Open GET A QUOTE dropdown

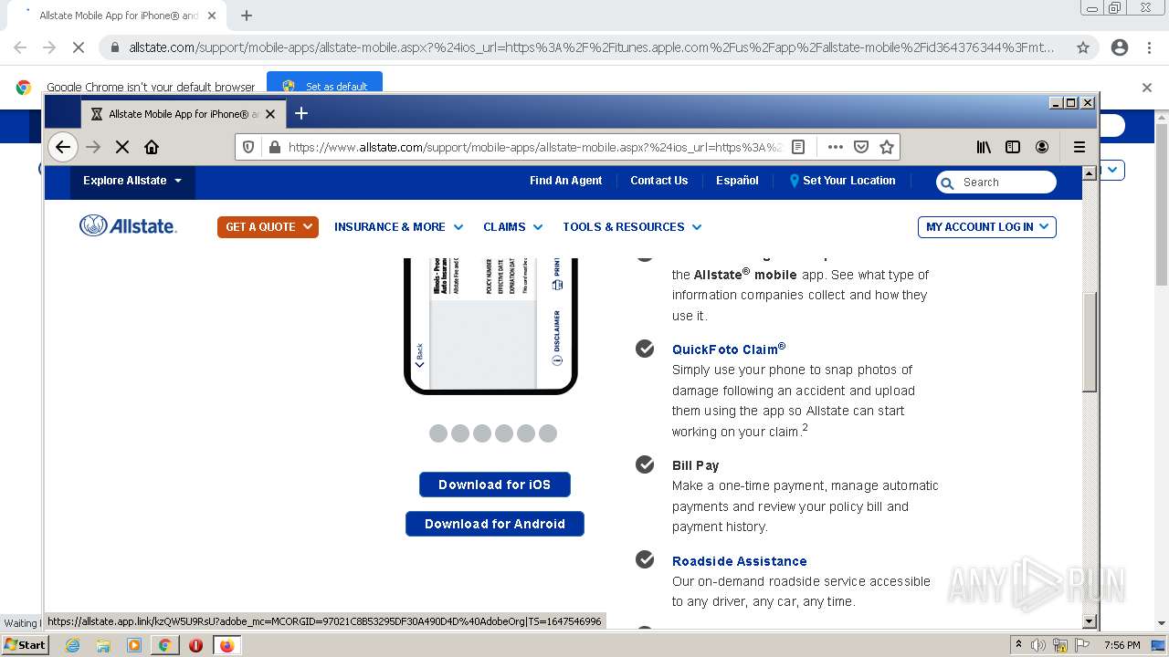click(x=268, y=226)
